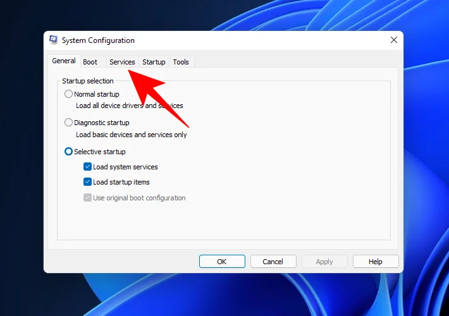Uncheck Load system services

click(87, 167)
